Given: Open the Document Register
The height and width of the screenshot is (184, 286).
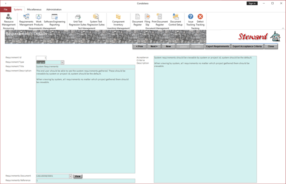Looking at the screenshot, I should point(138,20).
